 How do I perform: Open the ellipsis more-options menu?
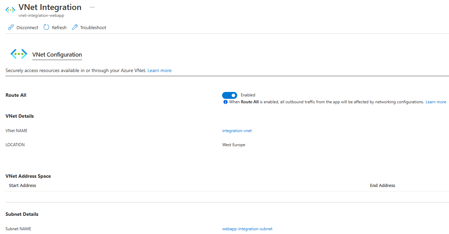[92, 7]
